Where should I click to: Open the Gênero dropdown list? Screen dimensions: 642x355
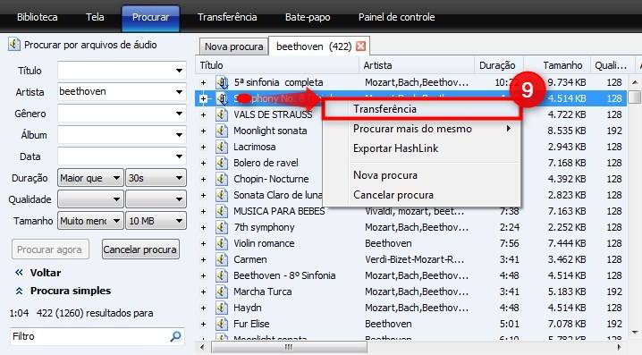(179, 114)
